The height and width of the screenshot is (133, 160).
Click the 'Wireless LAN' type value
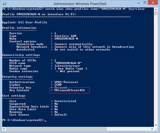65,36
